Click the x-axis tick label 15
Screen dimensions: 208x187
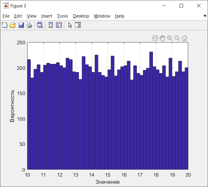pos(108,175)
